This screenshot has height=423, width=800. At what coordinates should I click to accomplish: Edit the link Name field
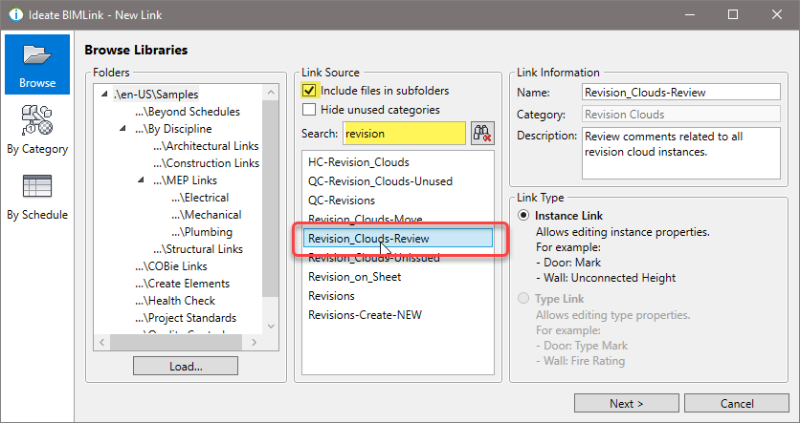tap(681, 92)
